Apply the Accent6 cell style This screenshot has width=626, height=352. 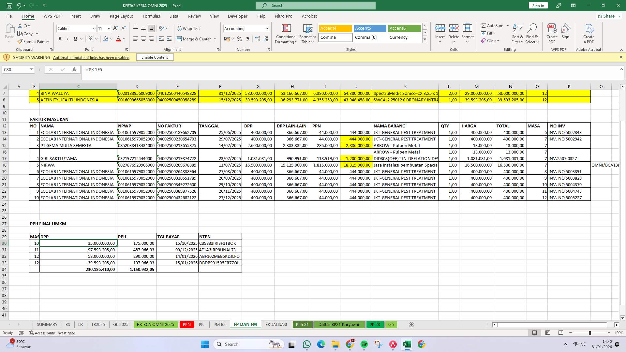[404, 28]
